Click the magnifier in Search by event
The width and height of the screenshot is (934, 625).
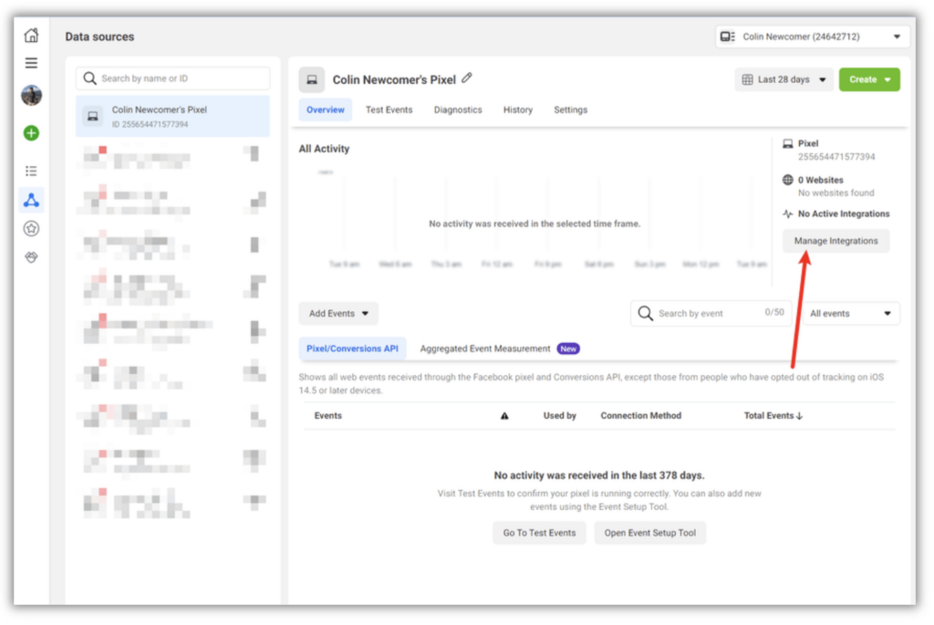click(645, 313)
